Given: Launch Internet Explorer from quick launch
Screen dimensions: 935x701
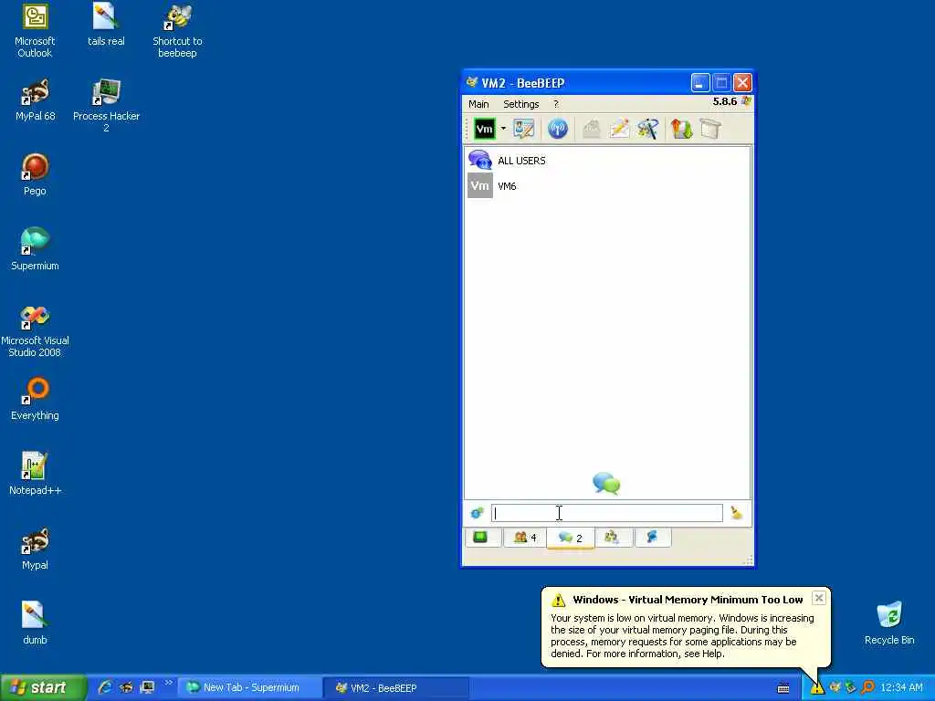Looking at the screenshot, I should point(104,687).
